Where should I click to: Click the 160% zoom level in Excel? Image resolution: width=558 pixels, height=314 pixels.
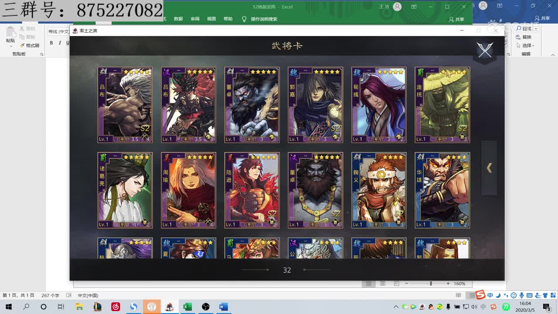point(459,283)
